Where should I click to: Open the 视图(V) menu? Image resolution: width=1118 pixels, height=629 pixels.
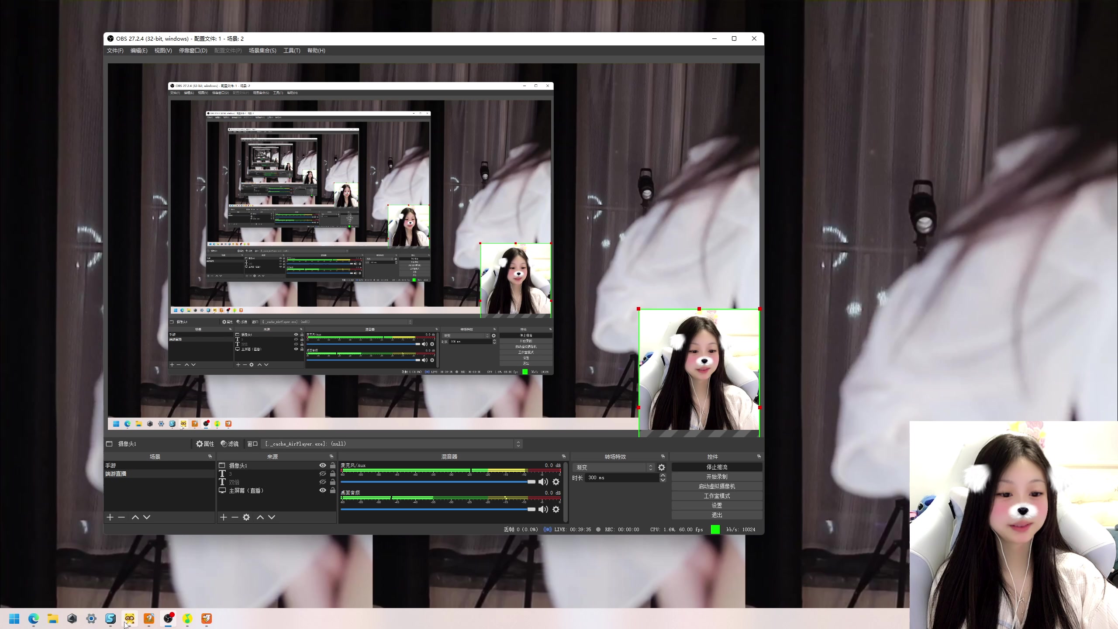pyautogui.click(x=163, y=51)
